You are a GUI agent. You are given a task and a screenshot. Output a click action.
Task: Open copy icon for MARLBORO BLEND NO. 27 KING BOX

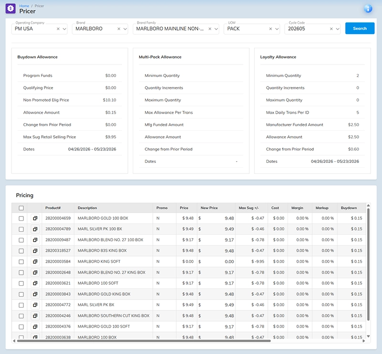pos(35,272)
